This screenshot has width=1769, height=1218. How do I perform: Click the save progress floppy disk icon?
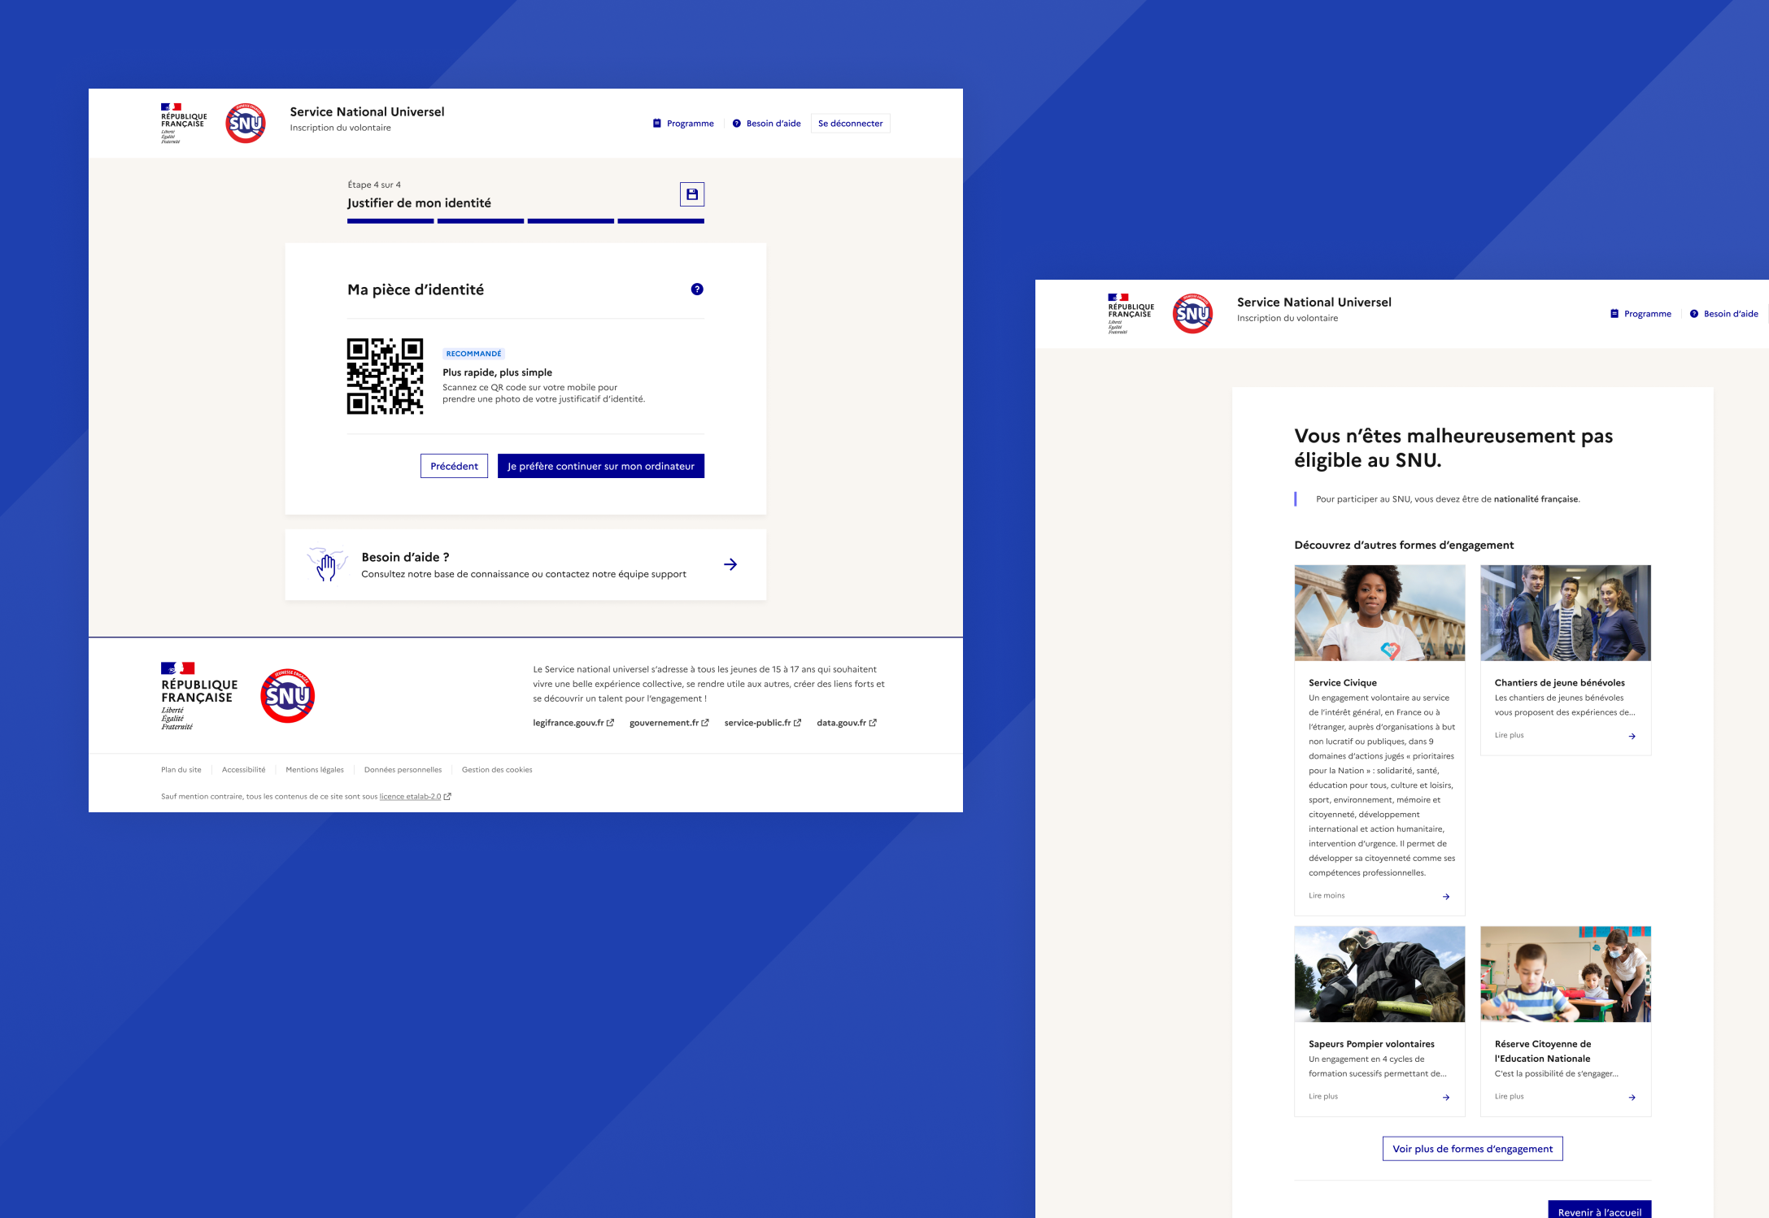[691, 194]
